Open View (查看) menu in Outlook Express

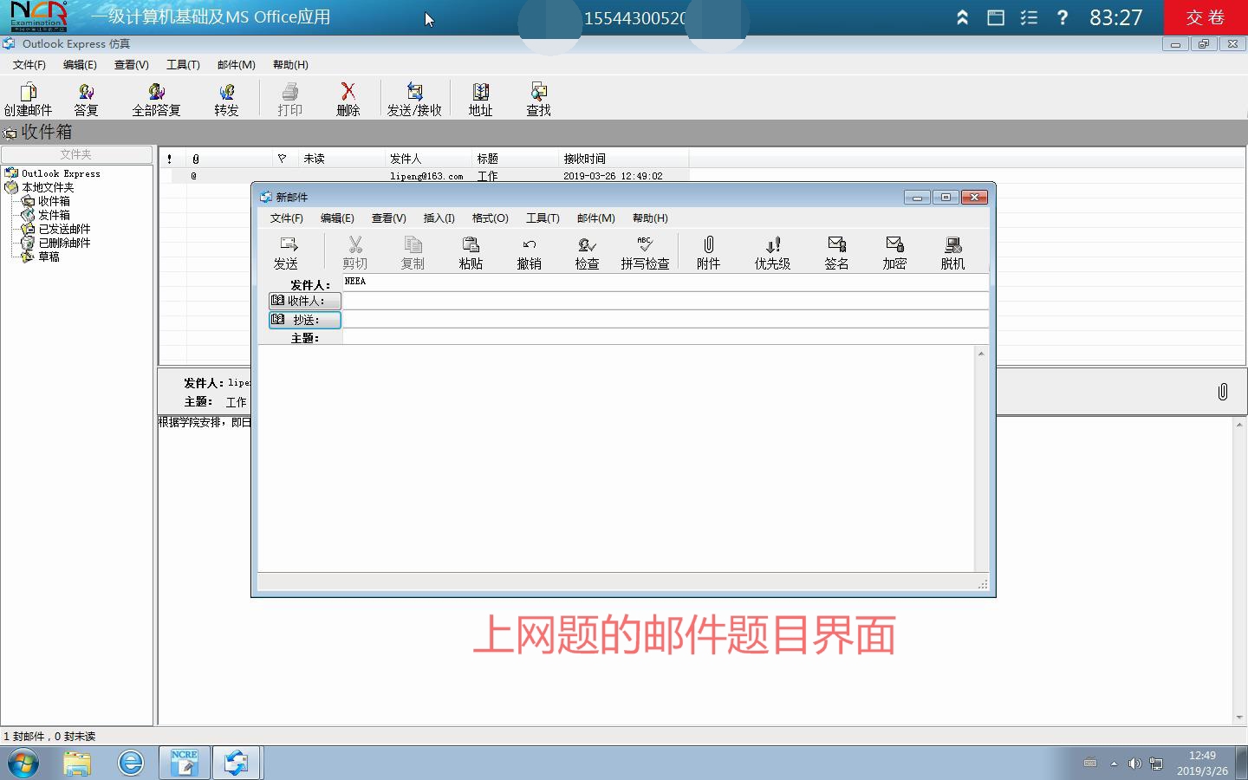coord(132,65)
